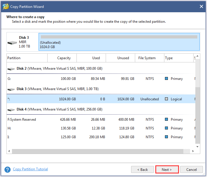Click the Copy Partition Wizard app icon
Image resolution: width=207 pixels, height=177 pixels.
(x=6, y=6)
